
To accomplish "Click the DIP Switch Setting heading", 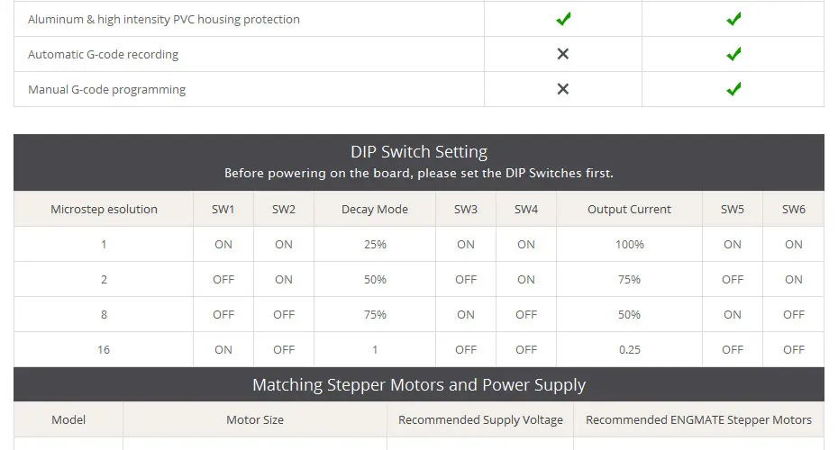I will tap(419, 151).
